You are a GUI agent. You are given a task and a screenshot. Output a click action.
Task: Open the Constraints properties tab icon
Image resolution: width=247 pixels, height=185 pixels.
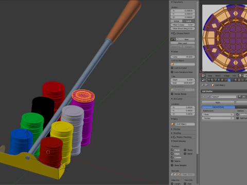click(225, 80)
